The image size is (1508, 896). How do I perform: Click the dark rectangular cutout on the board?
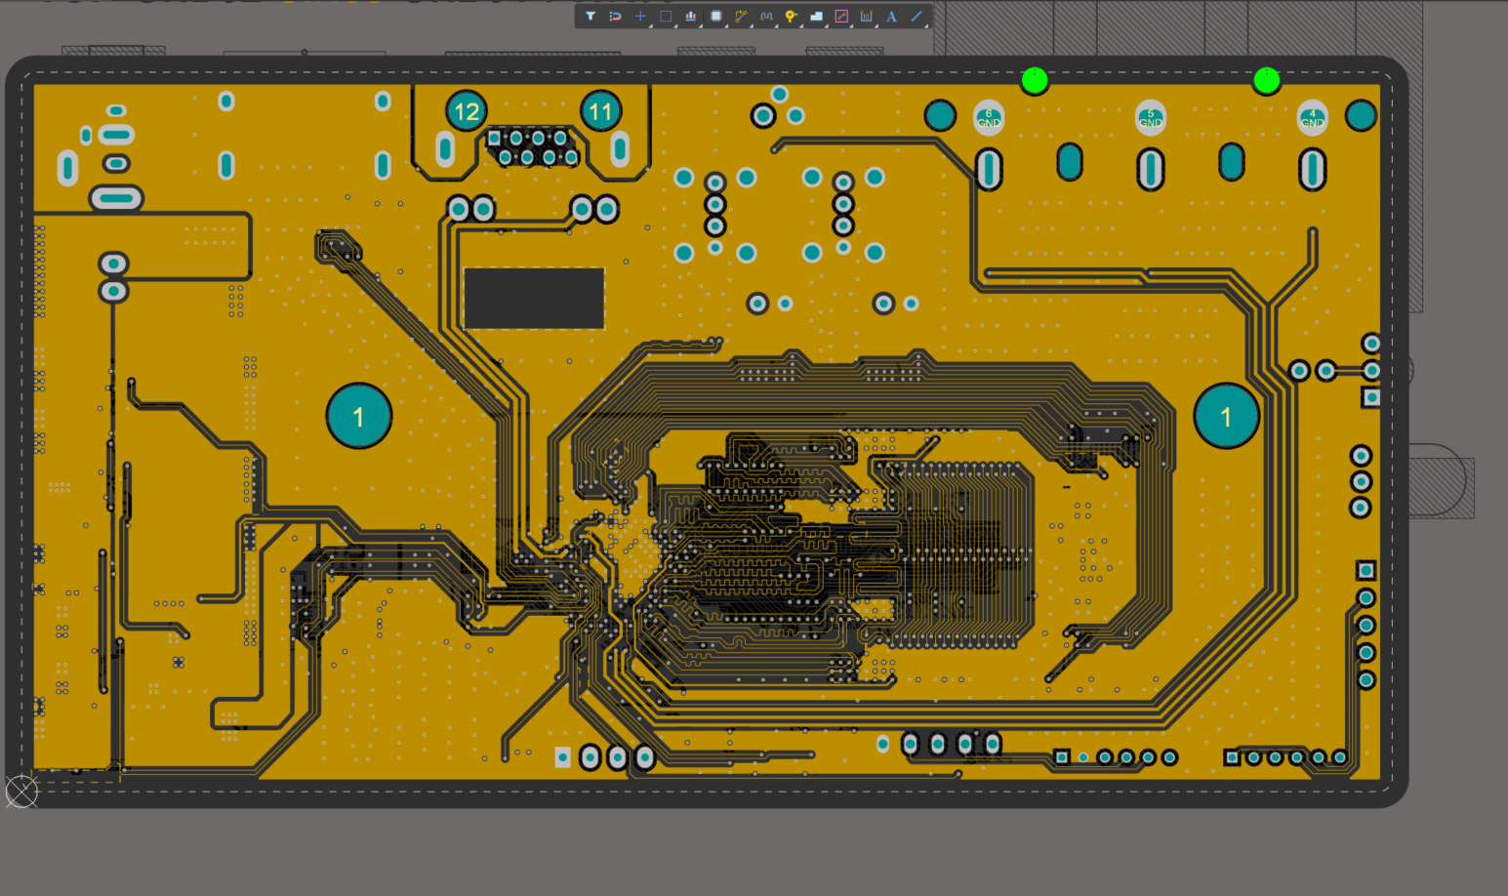pos(534,298)
